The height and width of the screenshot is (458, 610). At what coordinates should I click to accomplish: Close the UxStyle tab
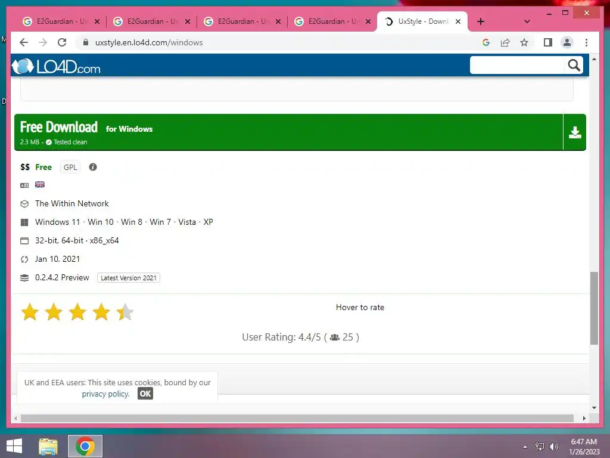pos(458,21)
